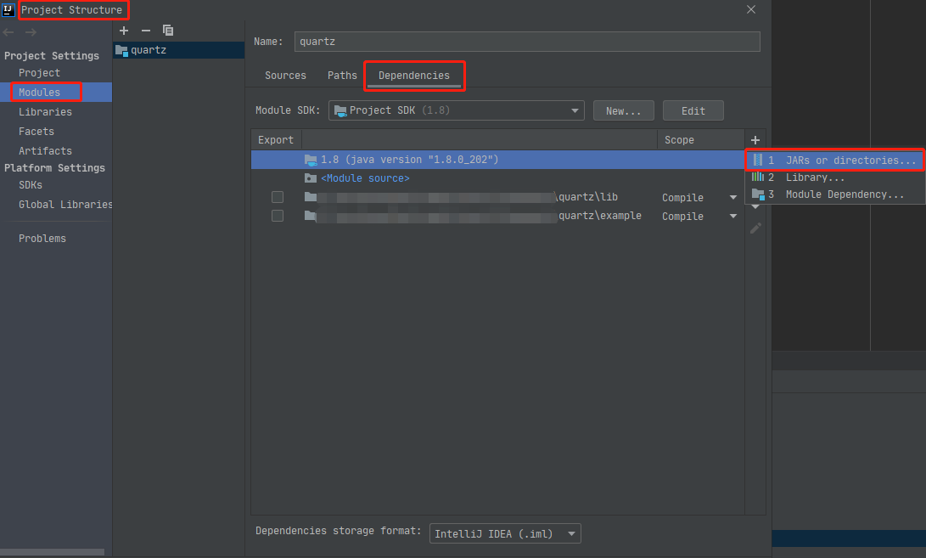Select the quartz\lib dependency row

click(497, 197)
